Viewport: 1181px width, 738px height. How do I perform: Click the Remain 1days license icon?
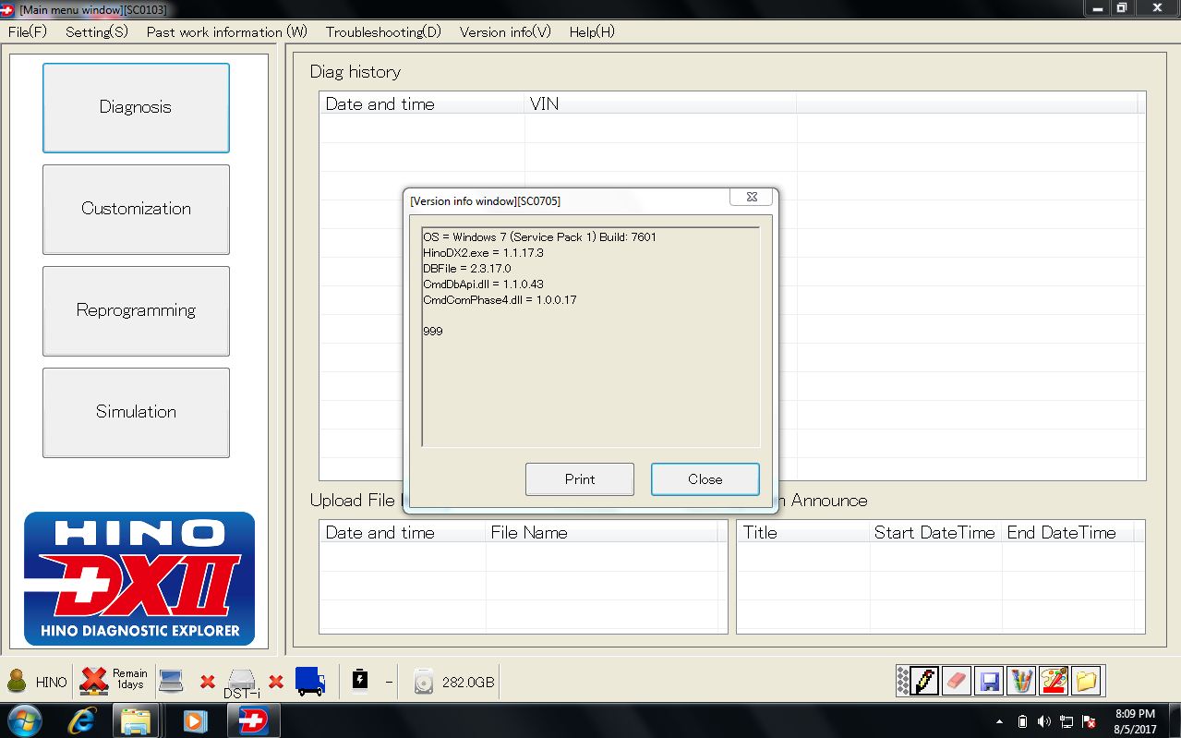pos(94,681)
